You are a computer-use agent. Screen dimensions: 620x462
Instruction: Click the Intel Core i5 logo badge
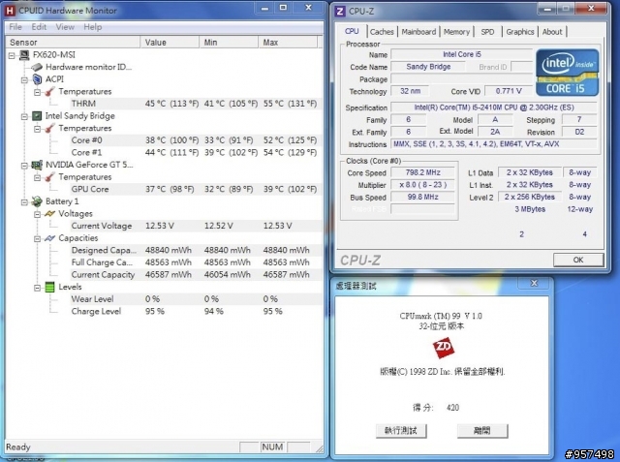(x=567, y=73)
